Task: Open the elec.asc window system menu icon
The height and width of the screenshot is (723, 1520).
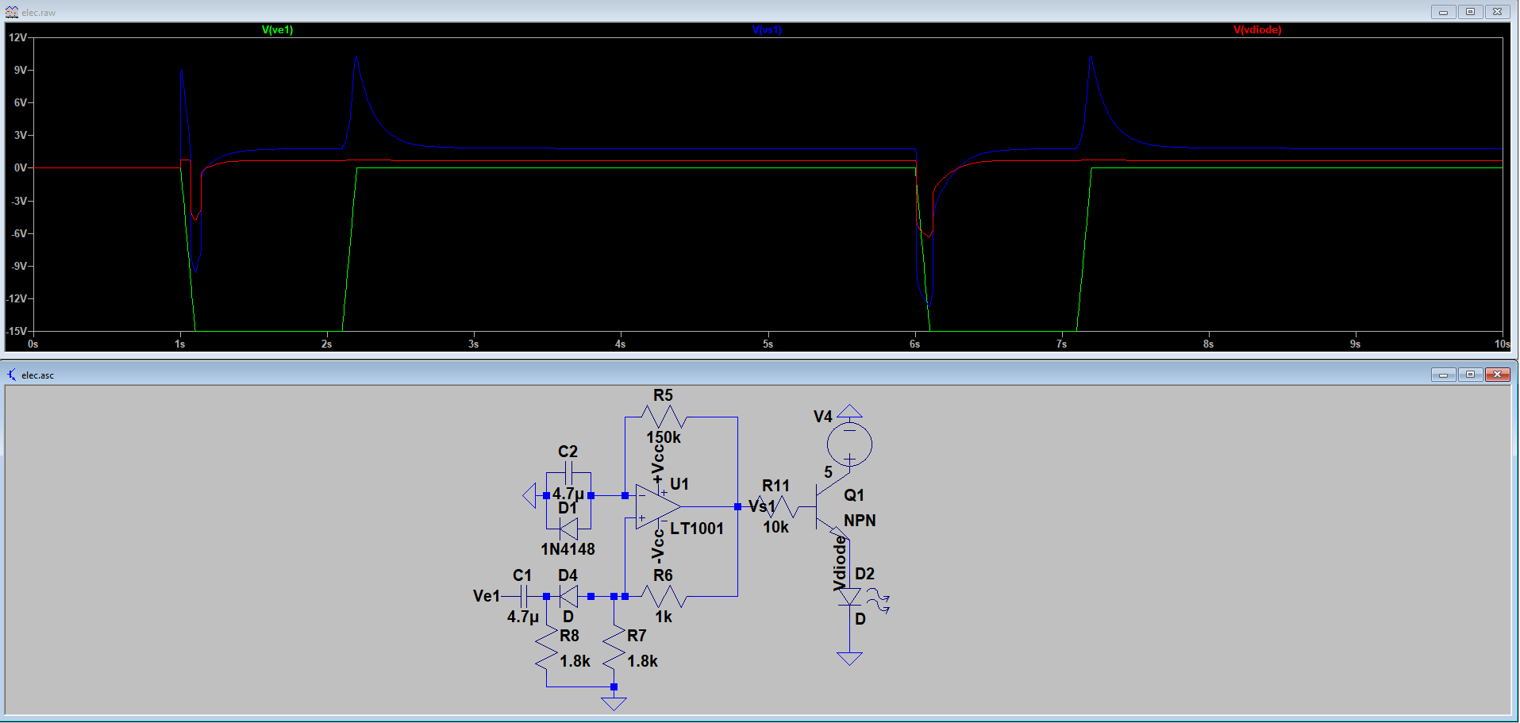Action: coord(11,375)
